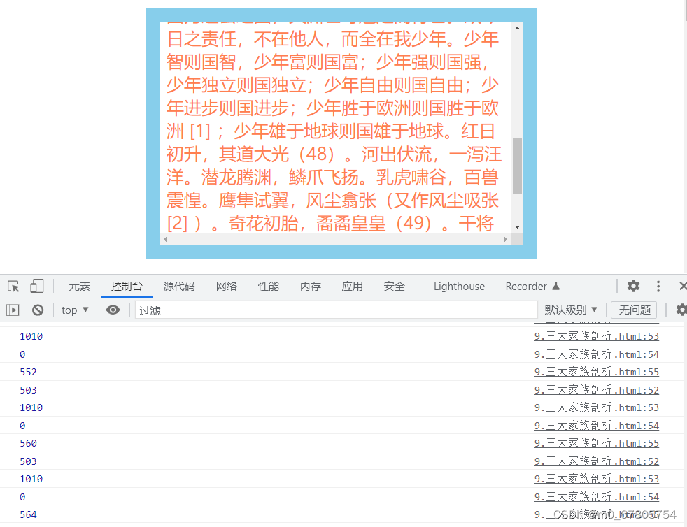The height and width of the screenshot is (527, 687).
Task: Show the console sidebar panel
Action: 13,309
